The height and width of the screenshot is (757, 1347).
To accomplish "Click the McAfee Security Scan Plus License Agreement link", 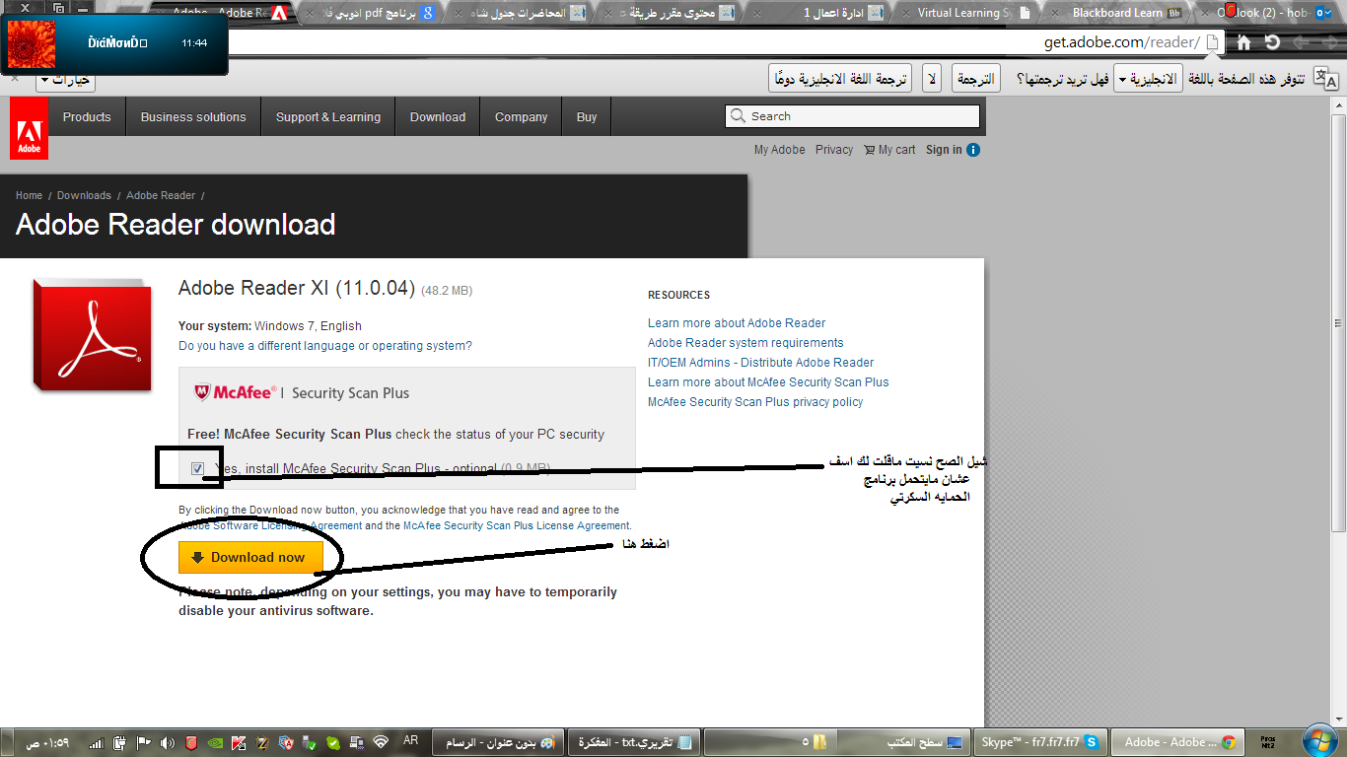I will pyautogui.click(x=516, y=526).
